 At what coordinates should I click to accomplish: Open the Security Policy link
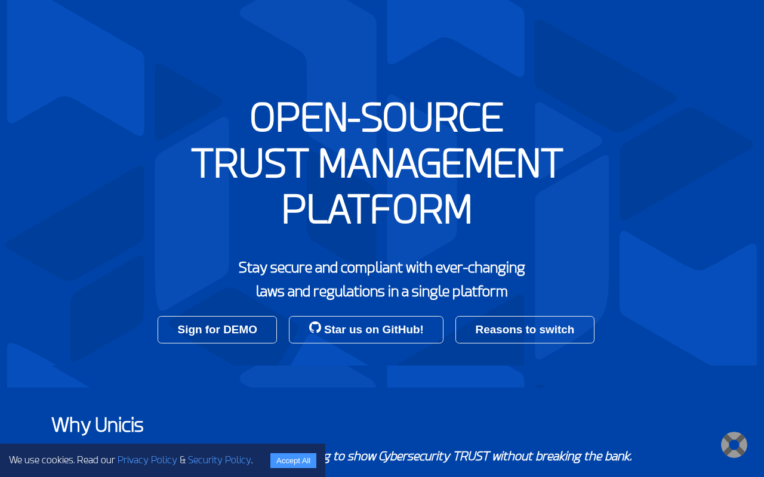coord(220,460)
